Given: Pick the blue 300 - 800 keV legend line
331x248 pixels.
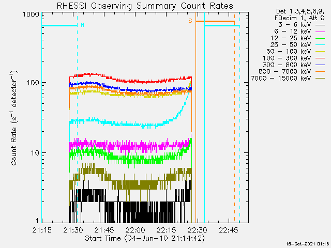Looking at the screenshot, I should [320, 66].
